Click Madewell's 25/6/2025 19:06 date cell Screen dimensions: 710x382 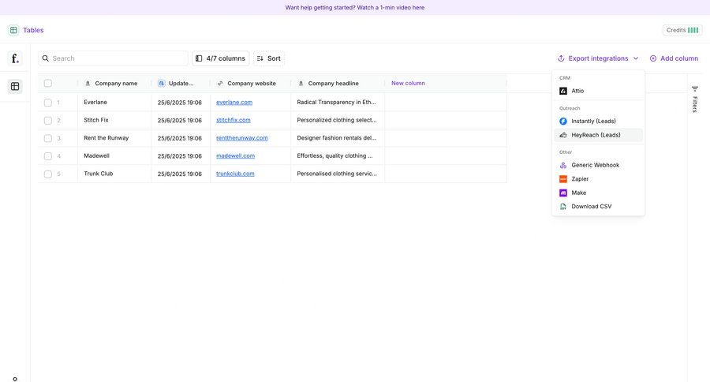[x=181, y=156]
